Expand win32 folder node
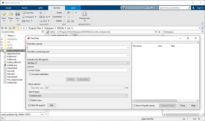The image size is (205, 121). coord(2,45)
